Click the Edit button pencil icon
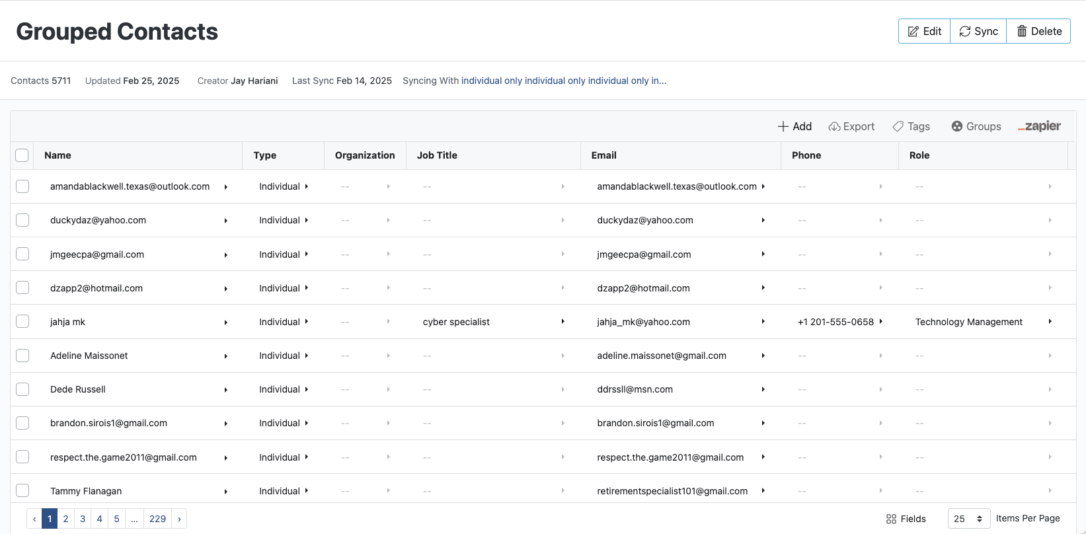This screenshot has height=534, width=1086. pyautogui.click(x=913, y=32)
